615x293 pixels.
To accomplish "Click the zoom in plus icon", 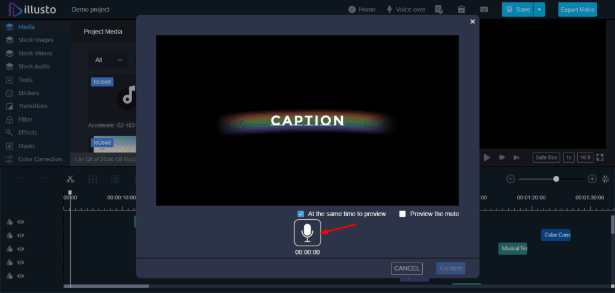I will click(592, 179).
